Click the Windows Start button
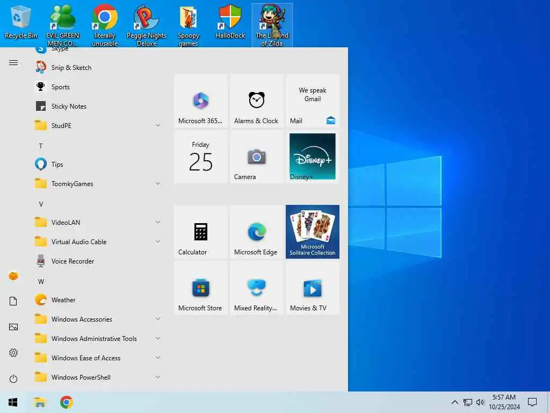This screenshot has height=413, width=550. click(13, 402)
